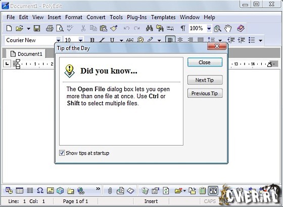Cut selection with scissors icon

(x=83, y=28)
